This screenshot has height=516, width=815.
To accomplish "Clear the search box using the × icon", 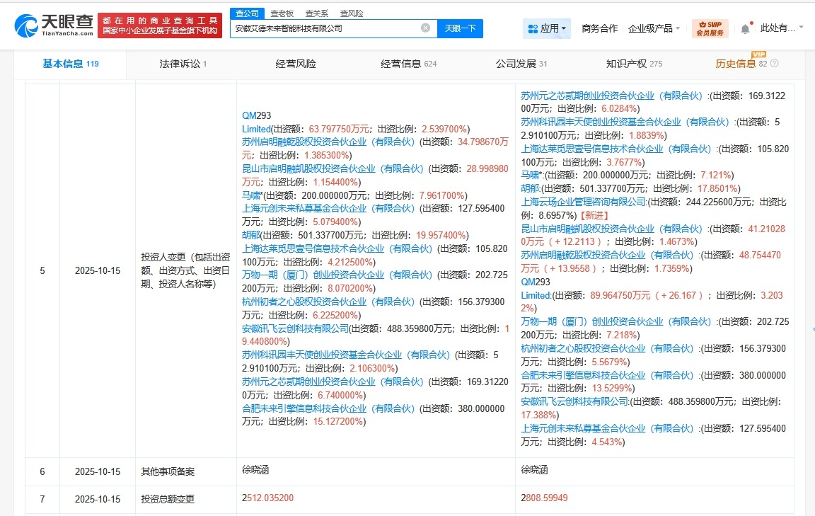I will click(x=424, y=28).
